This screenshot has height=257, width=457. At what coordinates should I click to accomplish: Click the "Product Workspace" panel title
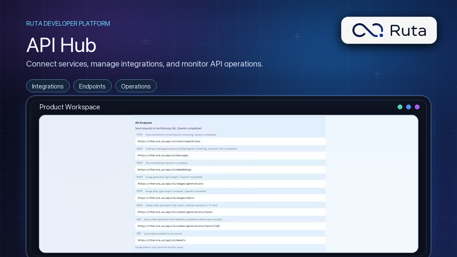point(70,107)
